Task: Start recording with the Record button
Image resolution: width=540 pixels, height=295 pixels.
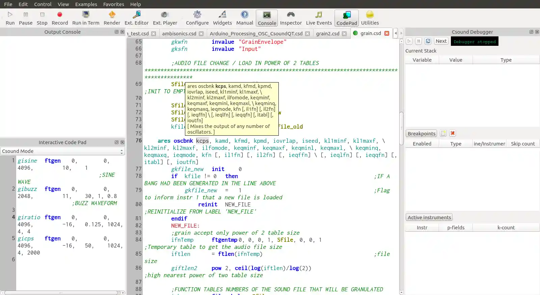Action: (60, 18)
